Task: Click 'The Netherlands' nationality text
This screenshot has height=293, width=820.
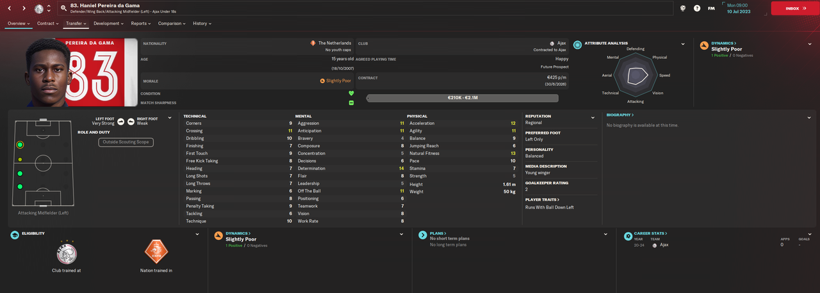Action: pyautogui.click(x=334, y=43)
